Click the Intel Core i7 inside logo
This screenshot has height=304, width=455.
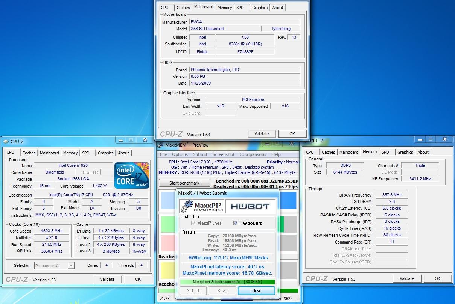click(132, 175)
